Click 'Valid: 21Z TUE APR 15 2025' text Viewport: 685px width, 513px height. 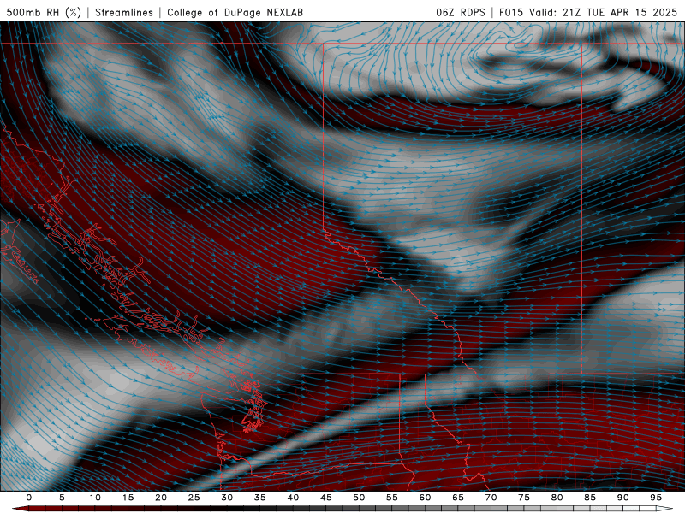604,12
